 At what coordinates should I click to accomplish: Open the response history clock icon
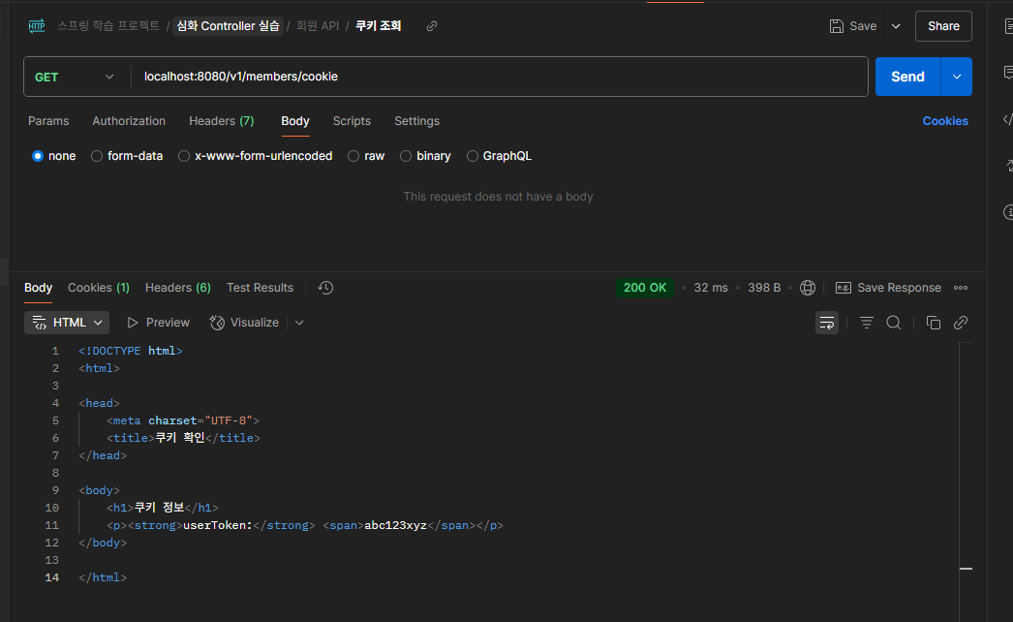(325, 288)
